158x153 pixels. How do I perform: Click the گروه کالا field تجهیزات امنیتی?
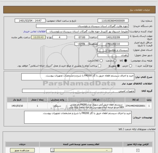pos(78,91)
